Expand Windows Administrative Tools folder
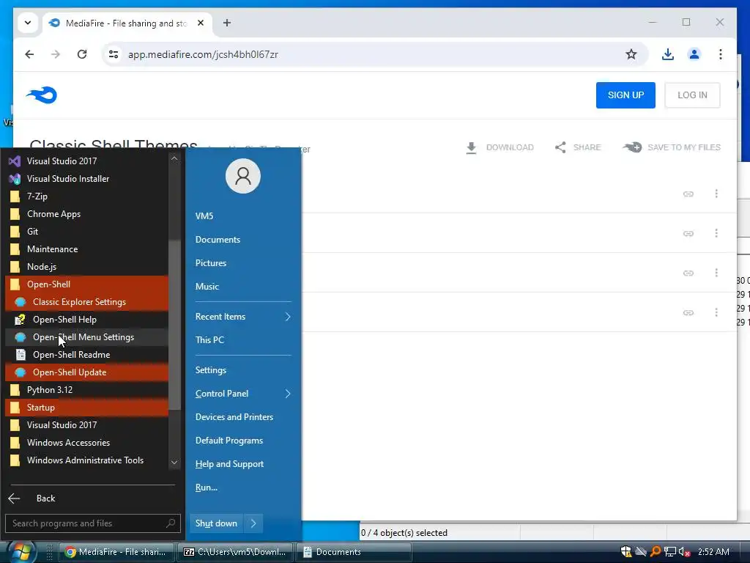The width and height of the screenshot is (750, 563). [86, 460]
